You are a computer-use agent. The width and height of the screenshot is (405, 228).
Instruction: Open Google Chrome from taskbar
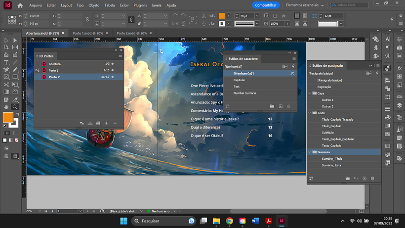click(229, 221)
